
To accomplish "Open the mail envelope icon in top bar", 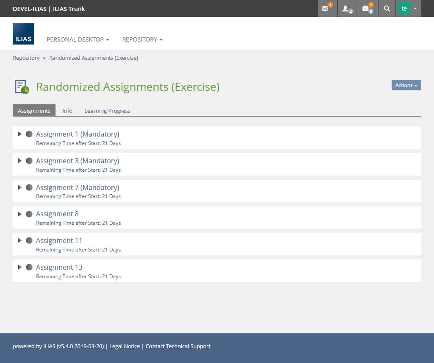I will (325, 8).
